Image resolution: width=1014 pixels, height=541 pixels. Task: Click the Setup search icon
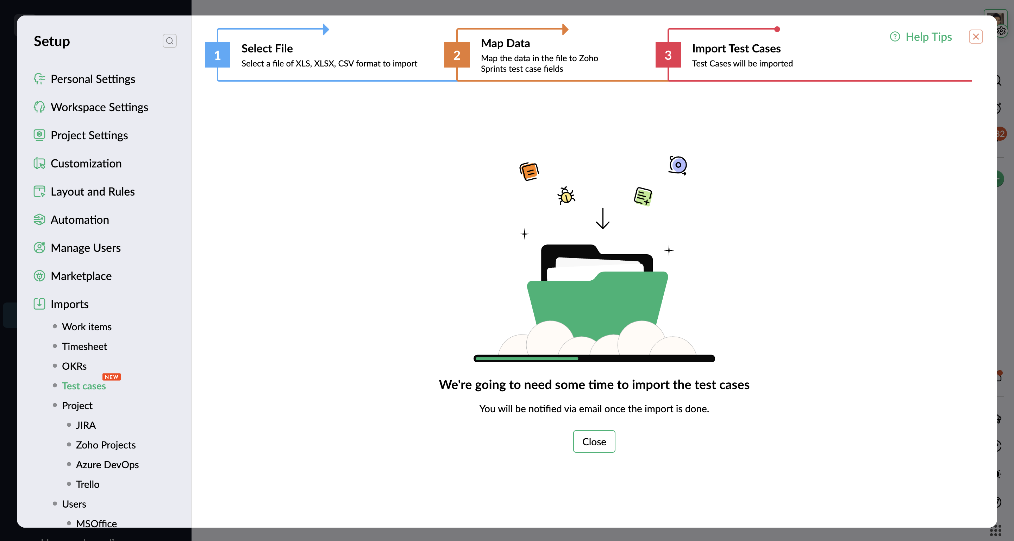click(169, 41)
